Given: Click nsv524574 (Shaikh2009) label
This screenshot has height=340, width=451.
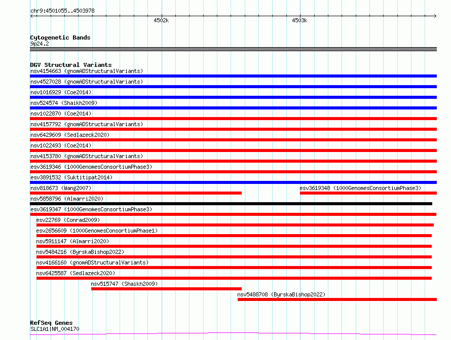Looking at the screenshot, I should tap(64, 103).
